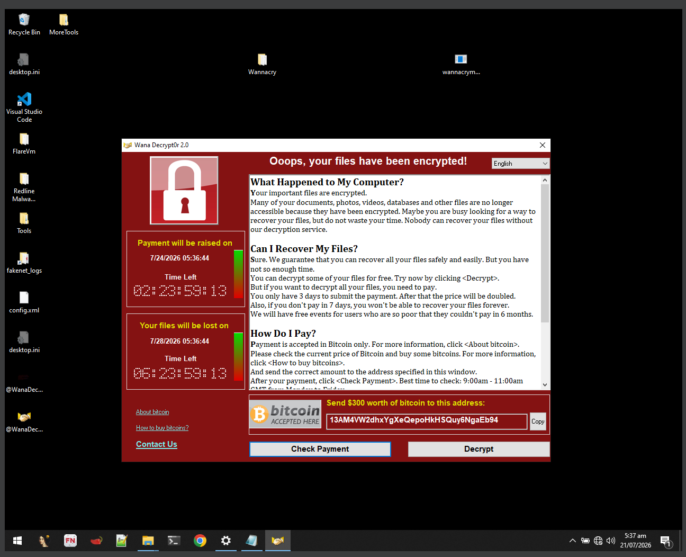
Task: Click the message scrollbar up arrow
Action: coord(545,181)
